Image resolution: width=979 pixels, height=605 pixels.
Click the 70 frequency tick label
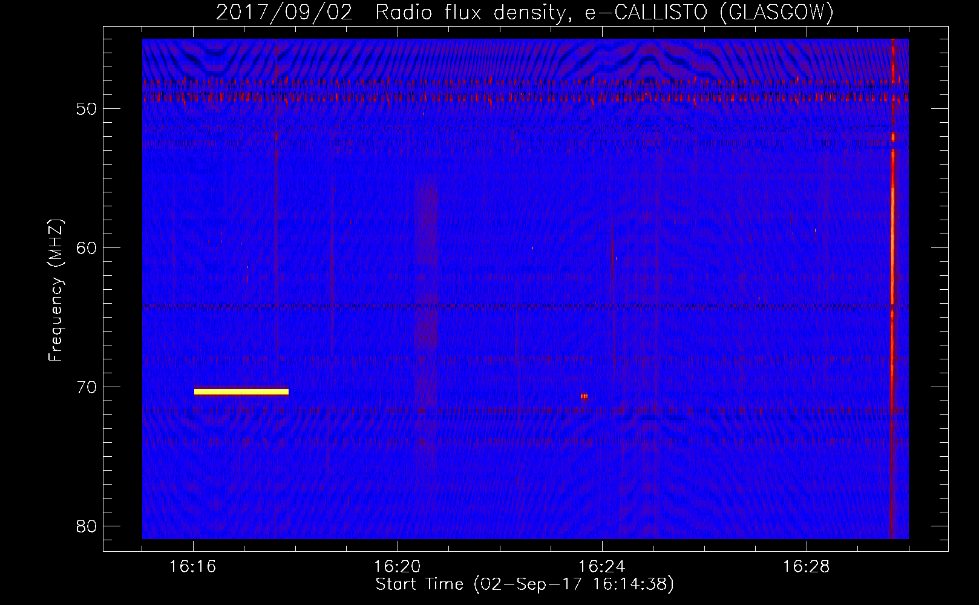coord(87,387)
